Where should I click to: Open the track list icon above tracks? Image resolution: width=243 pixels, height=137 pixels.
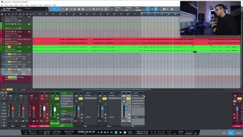tap(2, 14)
